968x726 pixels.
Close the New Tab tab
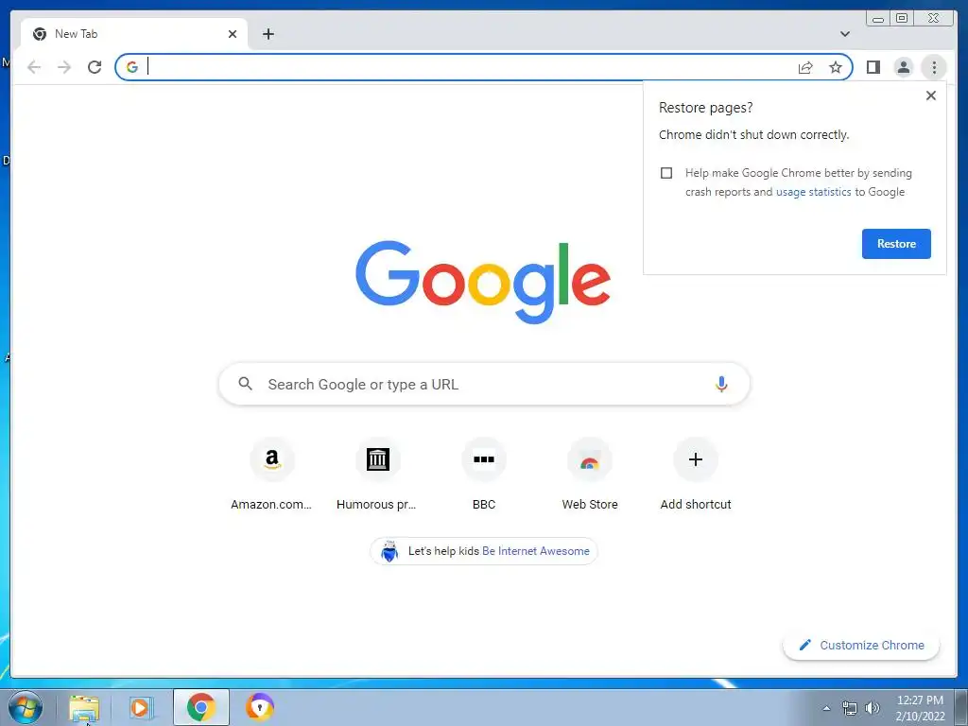coord(233,34)
